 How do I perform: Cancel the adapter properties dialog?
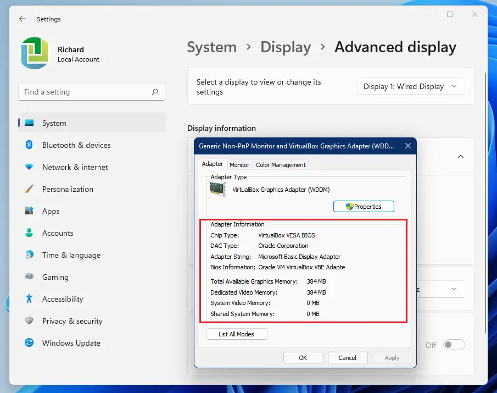[348, 357]
